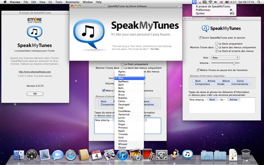Click SpeakMyTunes speech bubble Dock icon
The image size is (264, 165).
(x=187, y=154)
